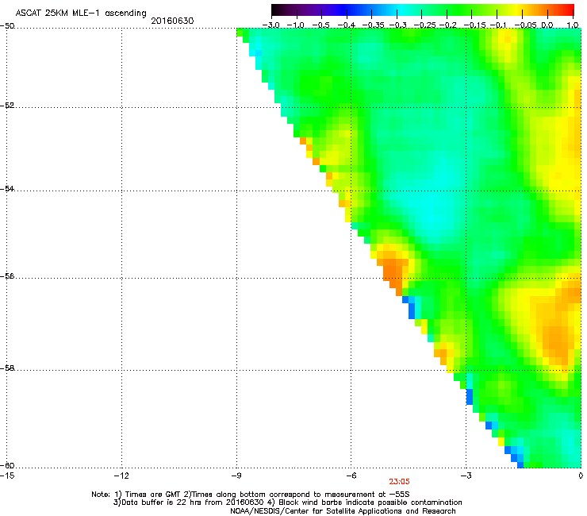
Task: Click the -0.1 label on color scale
Action: point(498,25)
